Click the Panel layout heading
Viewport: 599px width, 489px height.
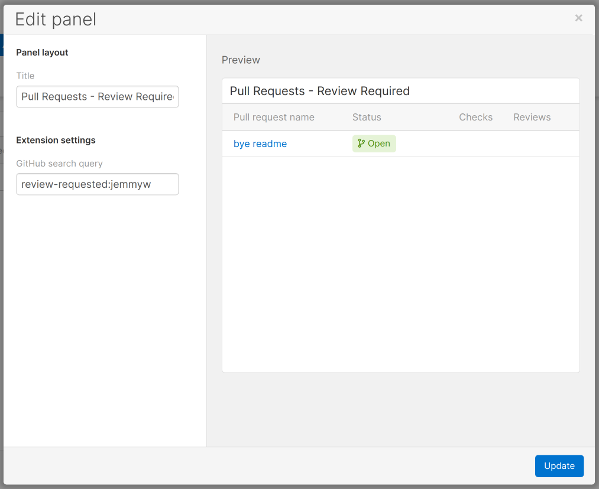(x=42, y=53)
